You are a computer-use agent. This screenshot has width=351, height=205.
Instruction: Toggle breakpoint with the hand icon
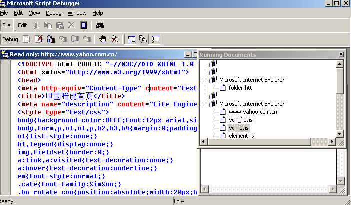point(102,39)
